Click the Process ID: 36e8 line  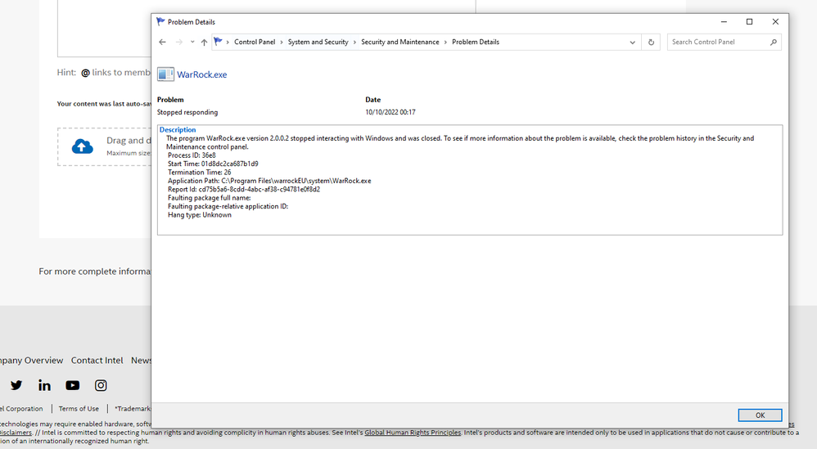click(192, 155)
